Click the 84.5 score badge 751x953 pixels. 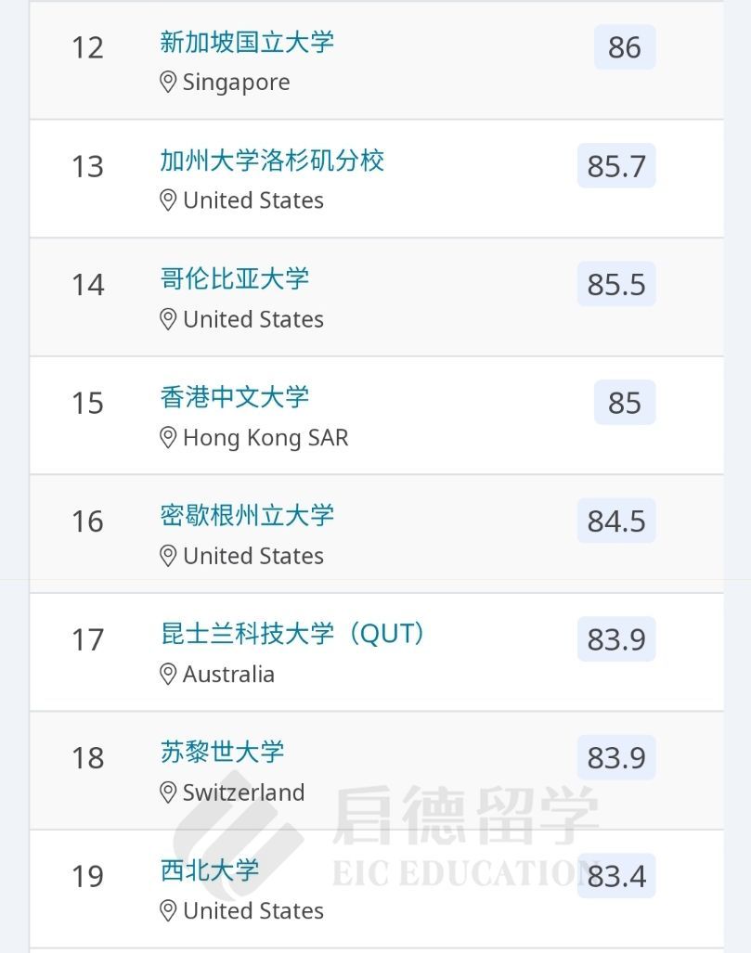[616, 521]
